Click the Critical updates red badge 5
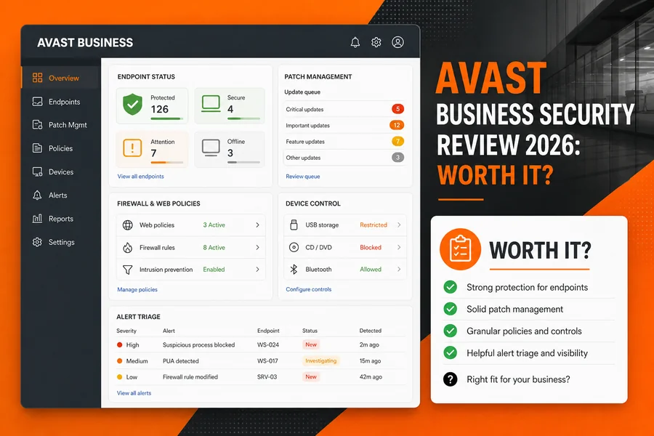This screenshot has width=654, height=436. point(397,109)
